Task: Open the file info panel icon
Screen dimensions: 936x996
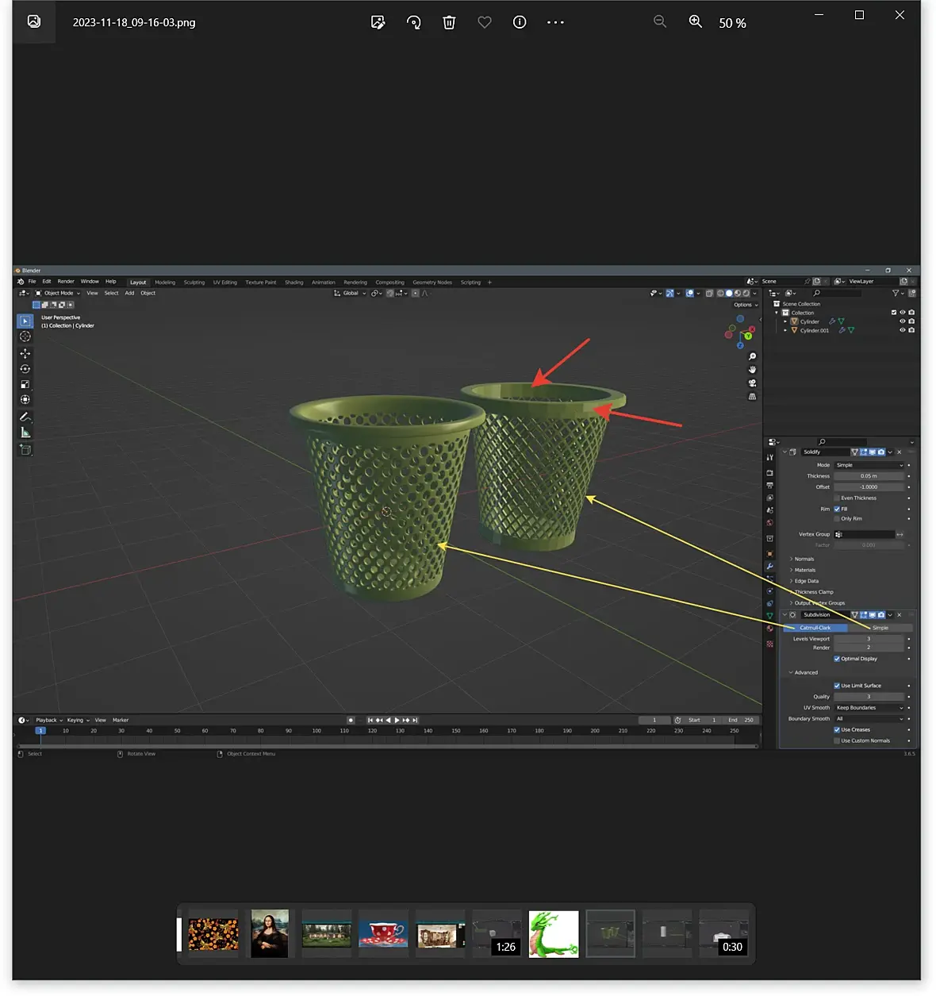Action: click(x=520, y=22)
